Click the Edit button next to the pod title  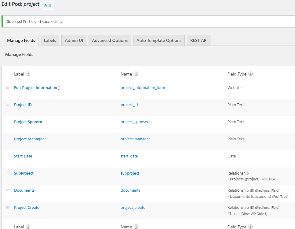coord(47,5)
